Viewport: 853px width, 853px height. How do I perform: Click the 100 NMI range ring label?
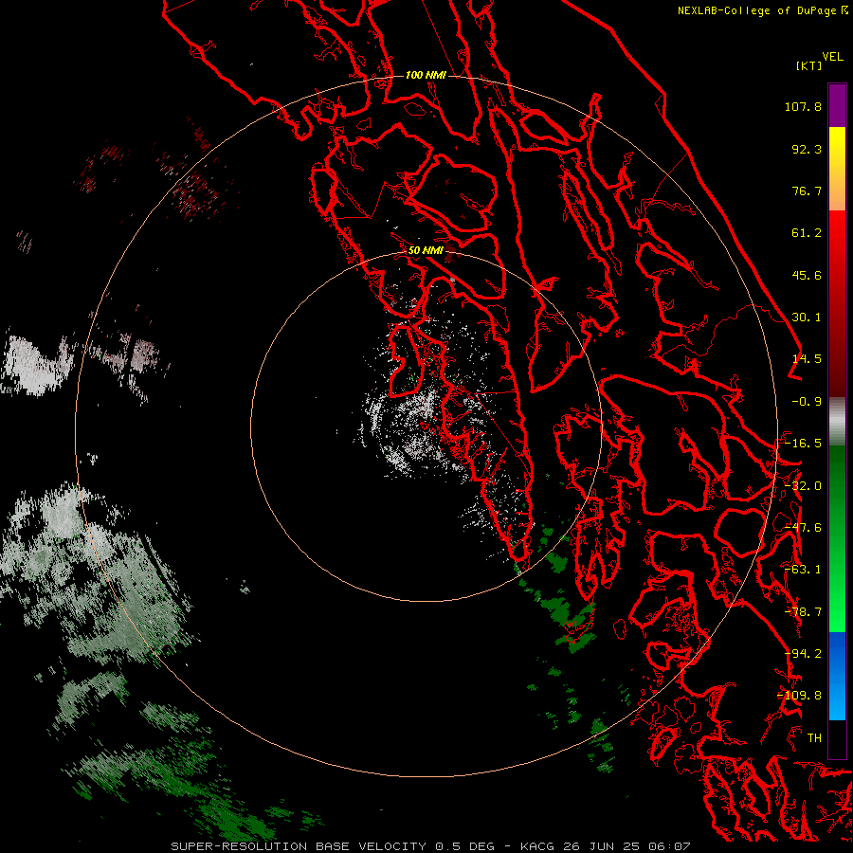pyautogui.click(x=426, y=75)
